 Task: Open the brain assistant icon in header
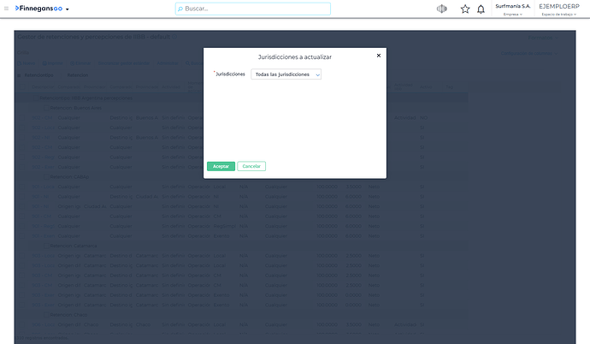coord(442,9)
